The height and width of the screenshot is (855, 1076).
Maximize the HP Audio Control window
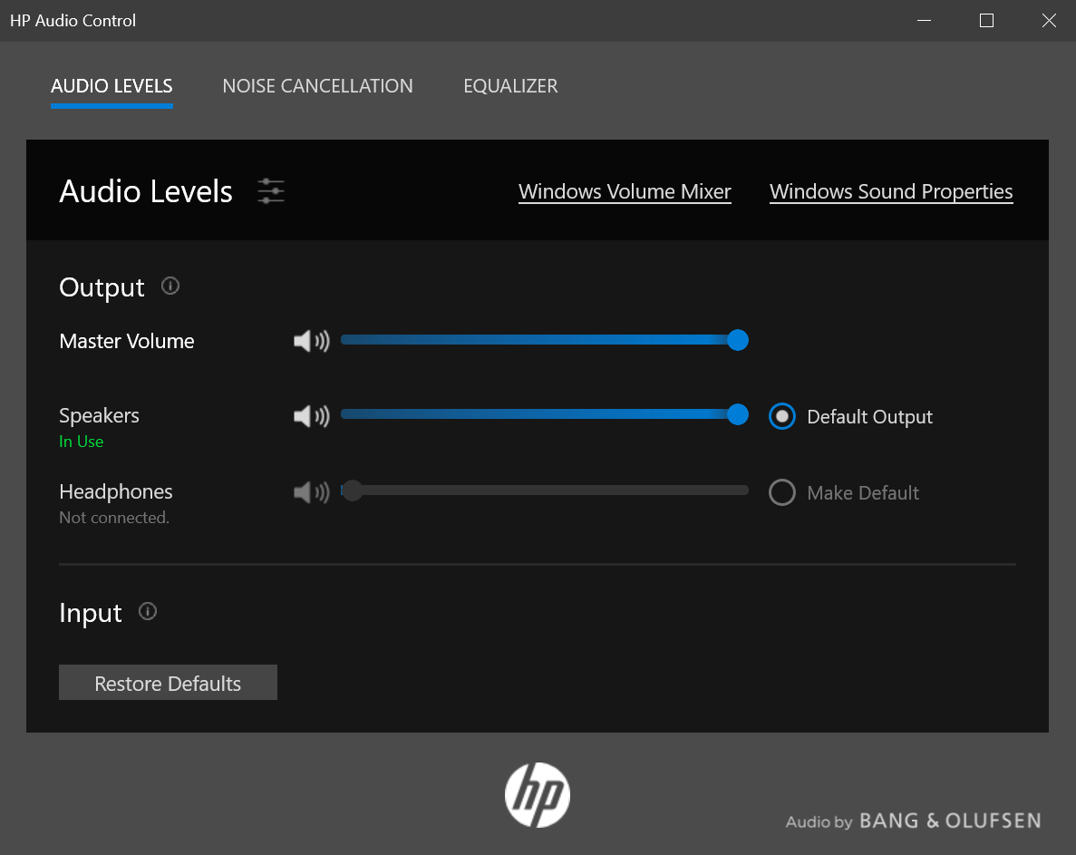point(986,21)
